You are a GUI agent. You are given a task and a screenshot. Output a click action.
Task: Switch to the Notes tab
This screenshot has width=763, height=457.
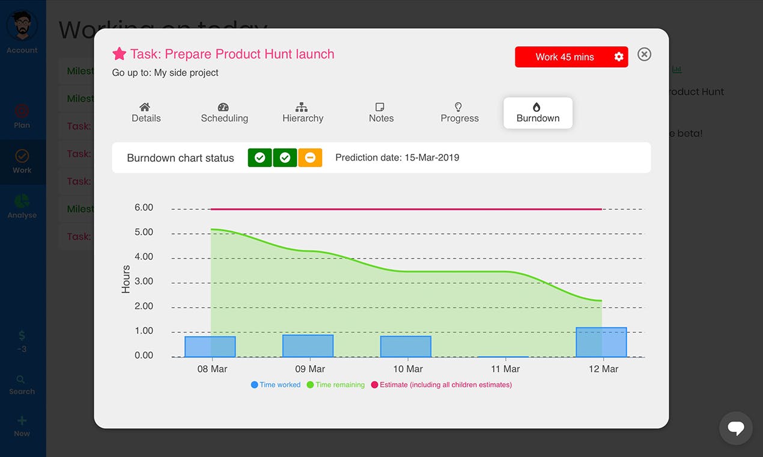point(381,112)
